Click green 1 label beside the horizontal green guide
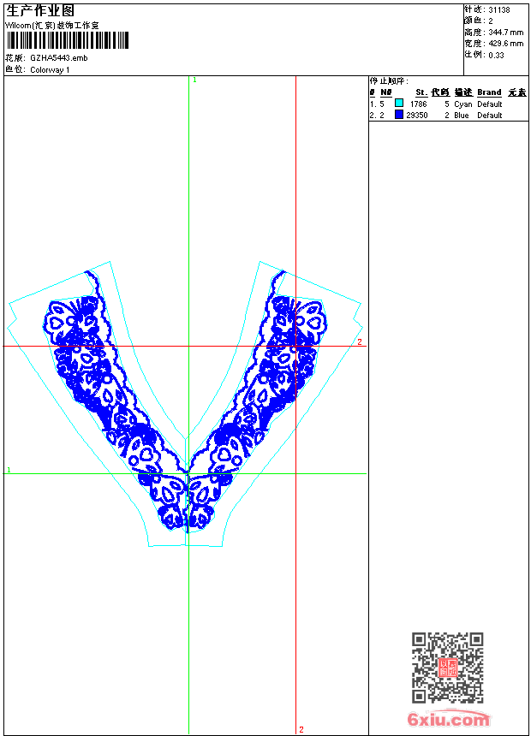Screen dimensions: 531x736 (9, 470)
